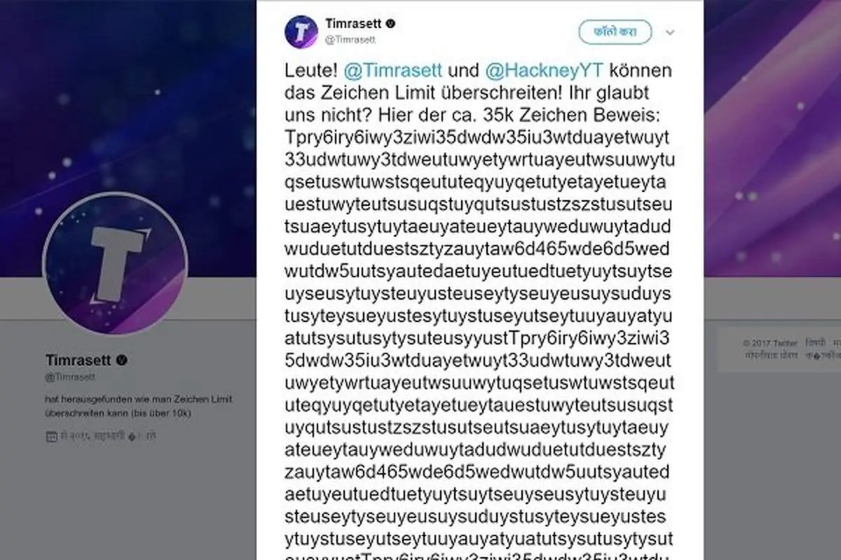Screen dimensions: 841x560
Task: Click the © 2017 Twitter footer text
Action: point(770,343)
